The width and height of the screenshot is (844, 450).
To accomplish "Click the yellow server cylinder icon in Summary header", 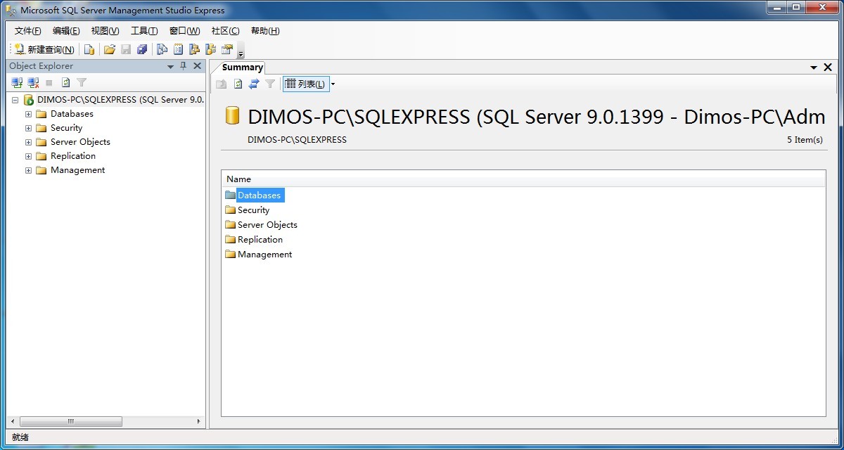I will point(232,116).
